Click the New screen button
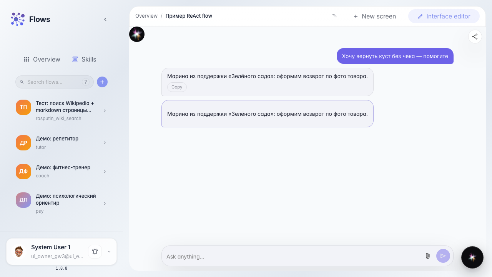This screenshot has height=277, width=492. pos(375,16)
